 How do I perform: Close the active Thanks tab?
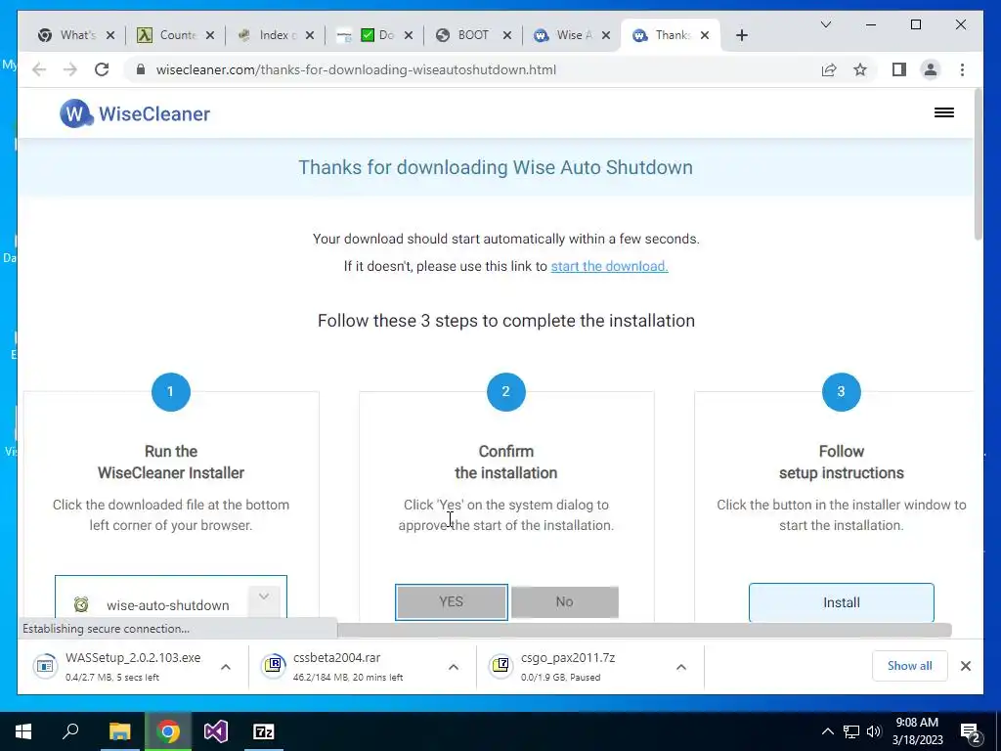point(705,35)
